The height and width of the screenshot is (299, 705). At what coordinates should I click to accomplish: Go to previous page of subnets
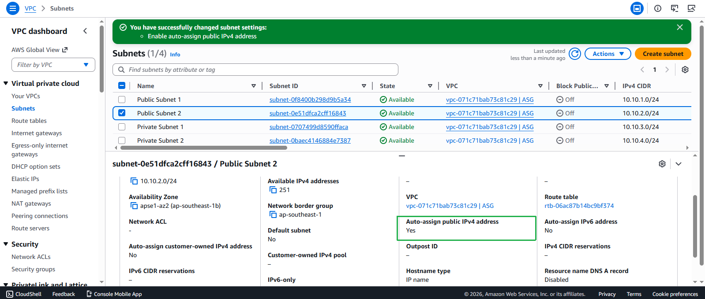[x=642, y=70]
